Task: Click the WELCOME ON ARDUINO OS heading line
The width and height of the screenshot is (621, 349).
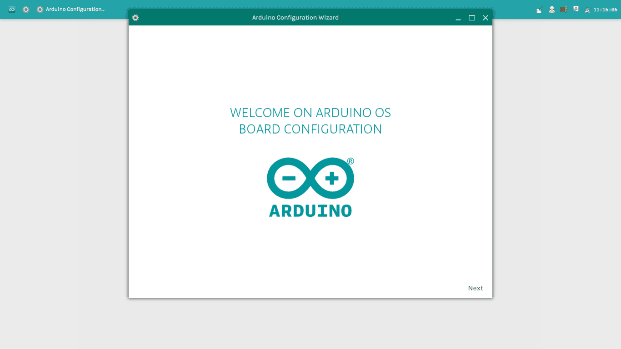Action: tap(310, 113)
